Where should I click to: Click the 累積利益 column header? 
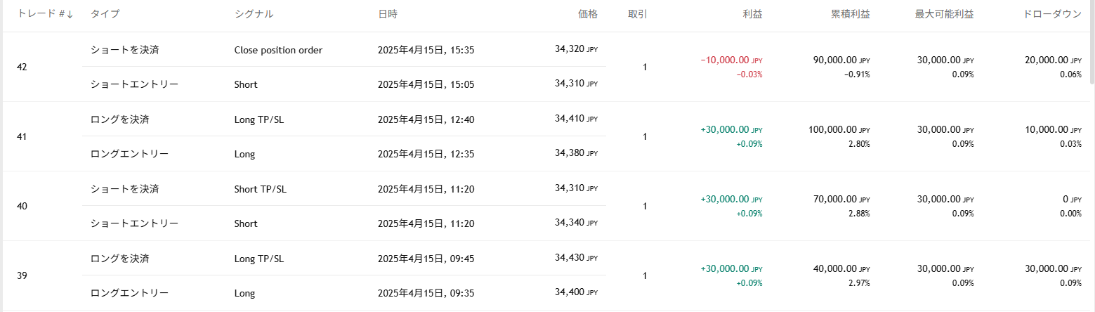(850, 14)
